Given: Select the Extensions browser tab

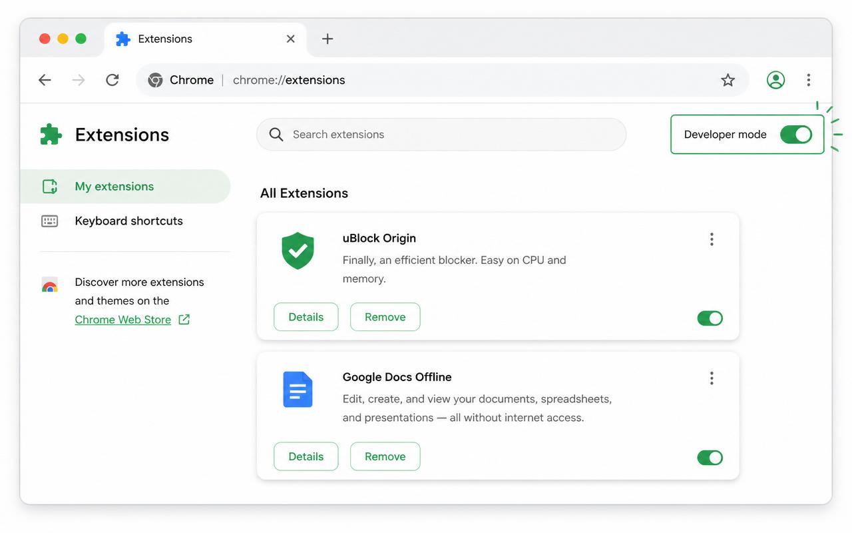Looking at the screenshot, I should click(205, 39).
